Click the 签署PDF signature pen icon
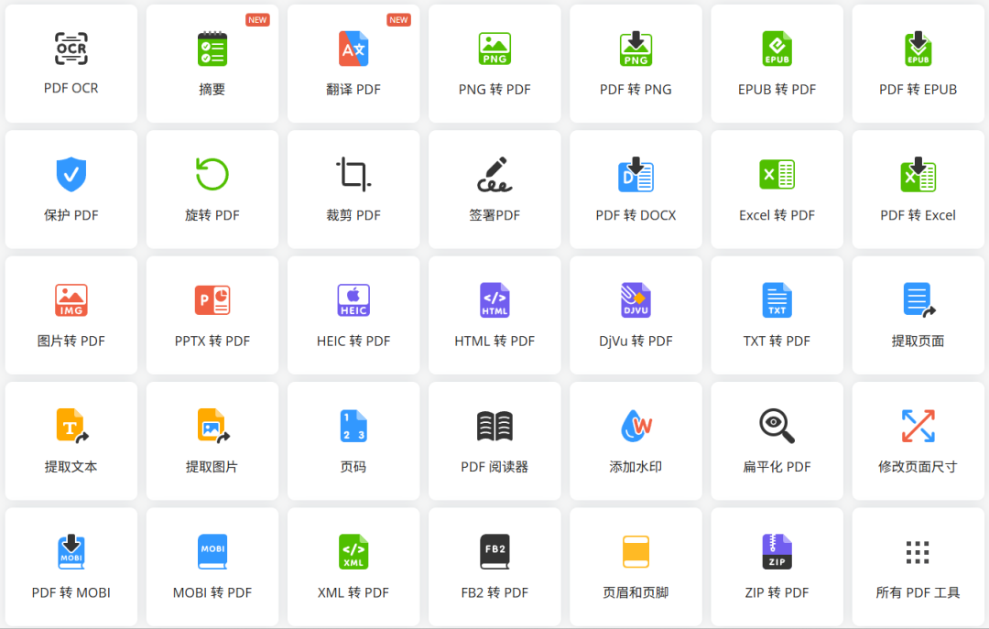Viewport: 989px width, 629px height. point(494,174)
